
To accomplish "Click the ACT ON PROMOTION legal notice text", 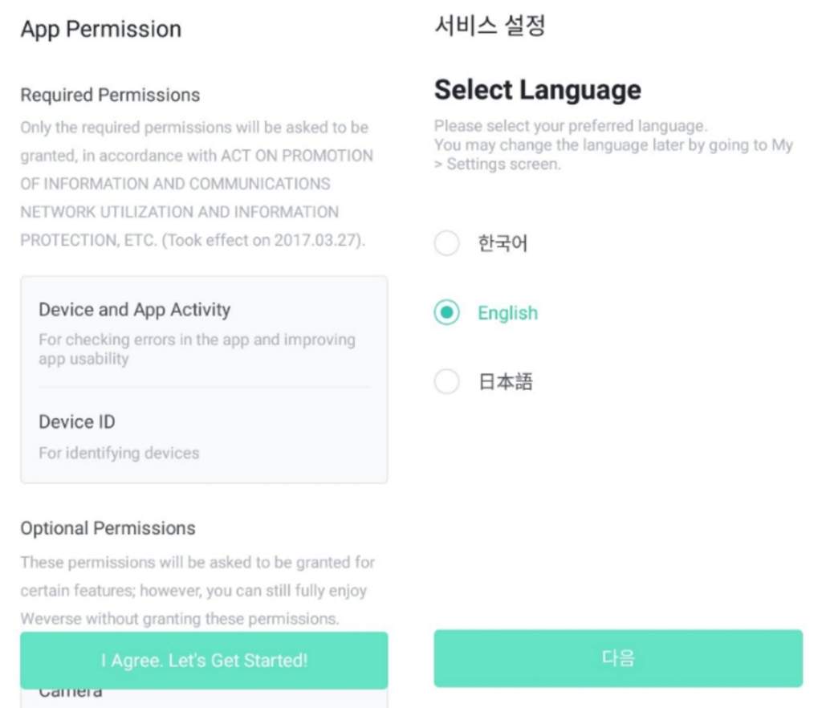I will pos(196,184).
